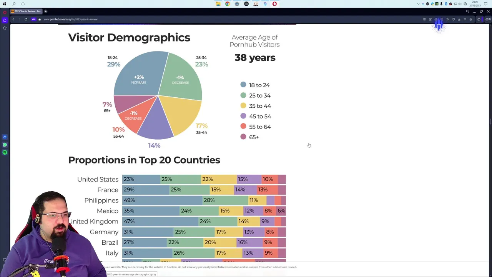The image size is (492, 277).
Task: Click the edit page toolbar icon
Action: (x=430, y=19)
